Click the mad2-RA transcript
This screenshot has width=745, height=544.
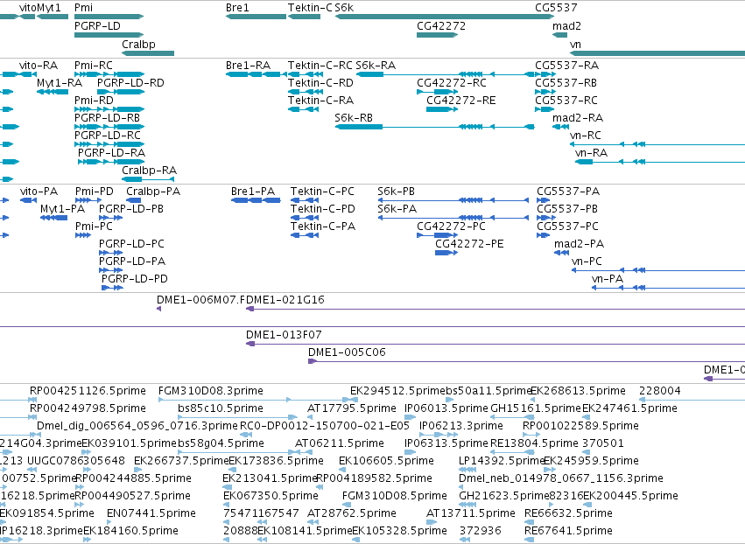(x=560, y=127)
